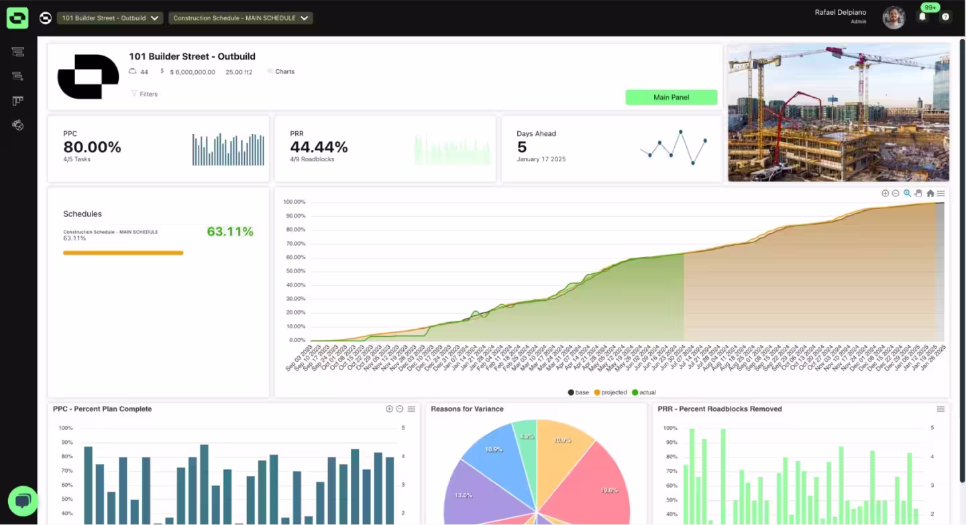The image size is (966, 525).
Task: Click the 4/9 Roadblocks label
Action: (x=312, y=159)
